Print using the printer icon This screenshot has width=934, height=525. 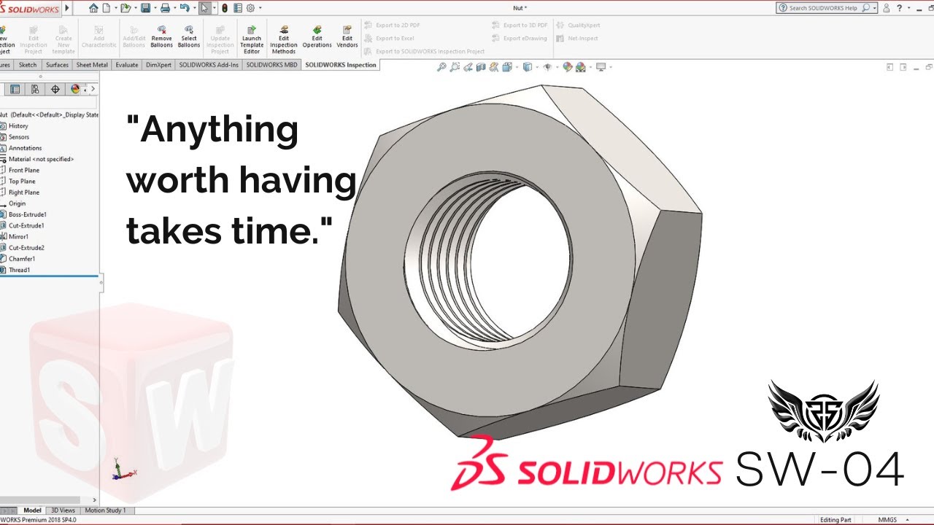165,8
